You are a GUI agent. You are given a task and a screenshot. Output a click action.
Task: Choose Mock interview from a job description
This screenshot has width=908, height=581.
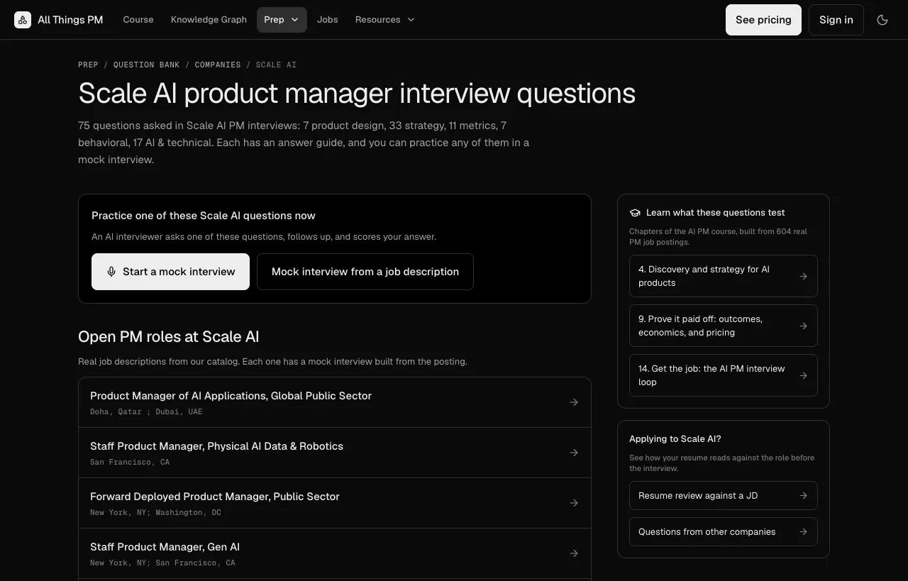(365, 272)
